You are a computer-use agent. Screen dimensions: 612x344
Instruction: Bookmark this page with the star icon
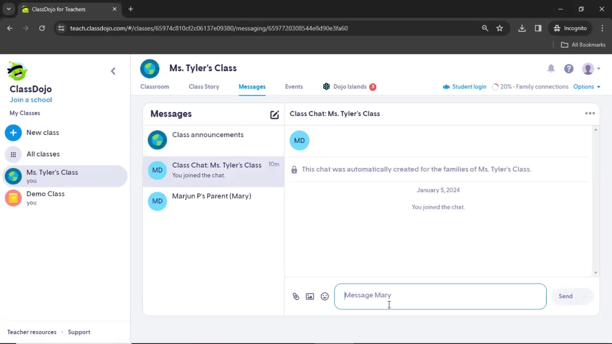499,28
